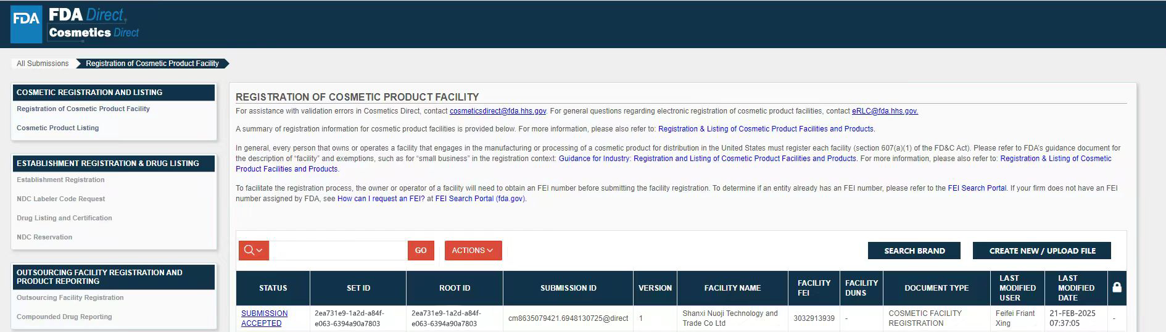
Task: Click the Go search button
Action: point(421,251)
